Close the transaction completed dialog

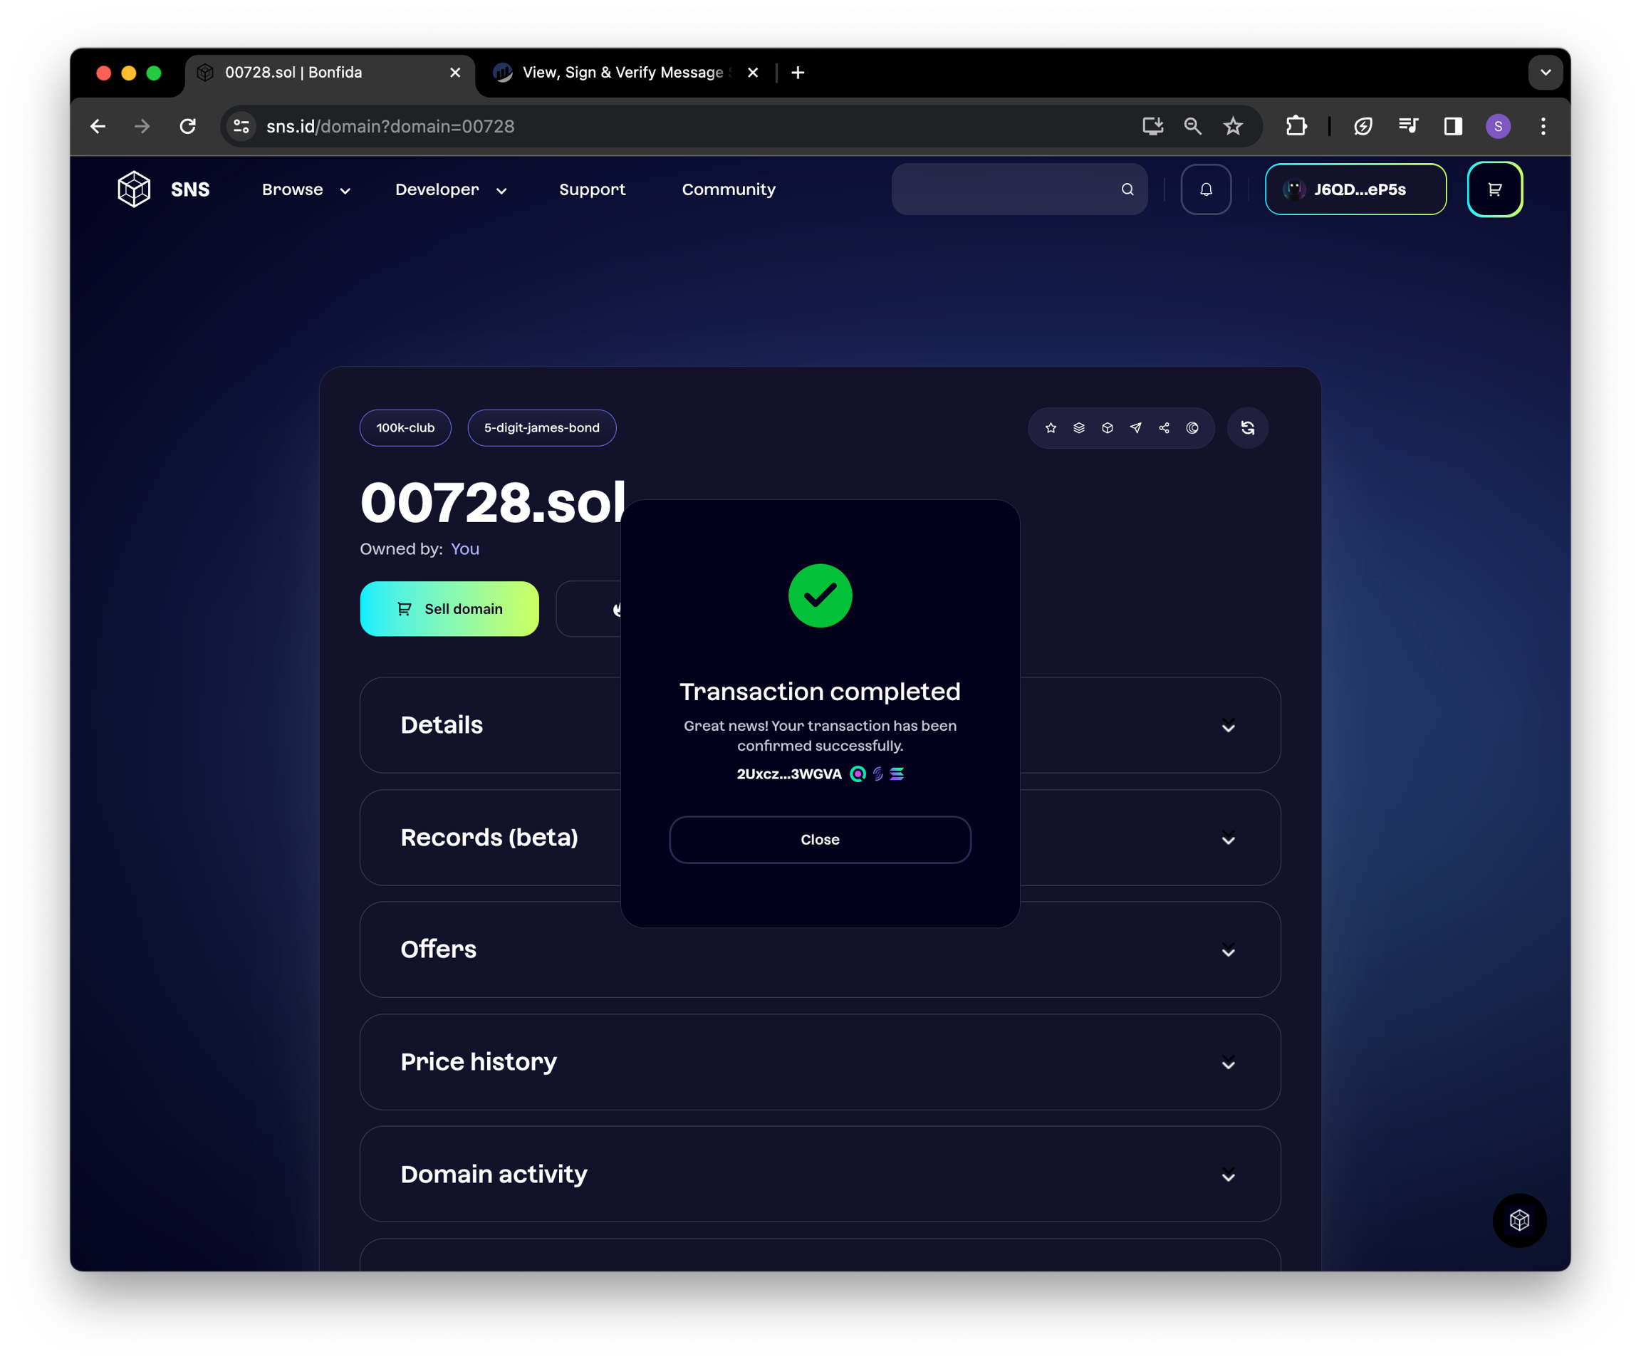click(x=820, y=840)
